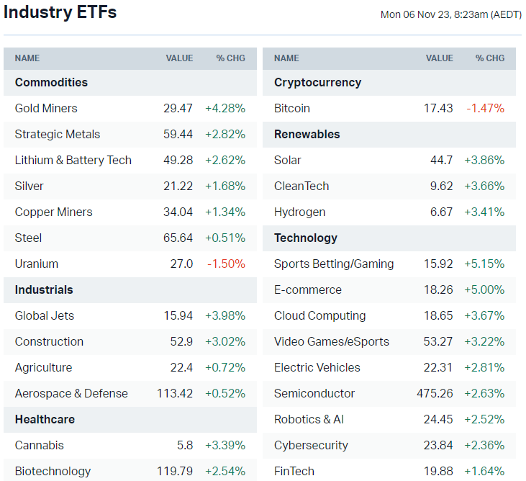This screenshot has height=481, width=526.
Task: Open Sports Betting/Gaming ETF
Action: click(334, 264)
